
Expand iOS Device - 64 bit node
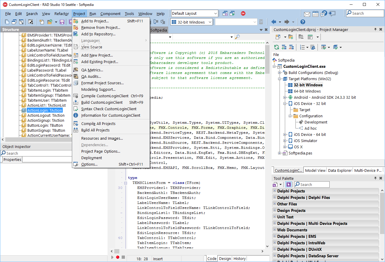(x=285, y=134)
